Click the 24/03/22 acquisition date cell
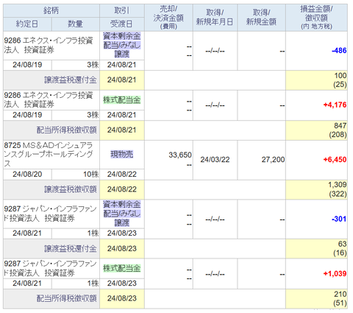Screen dimensions: 353x313 (x=215, y=160)
